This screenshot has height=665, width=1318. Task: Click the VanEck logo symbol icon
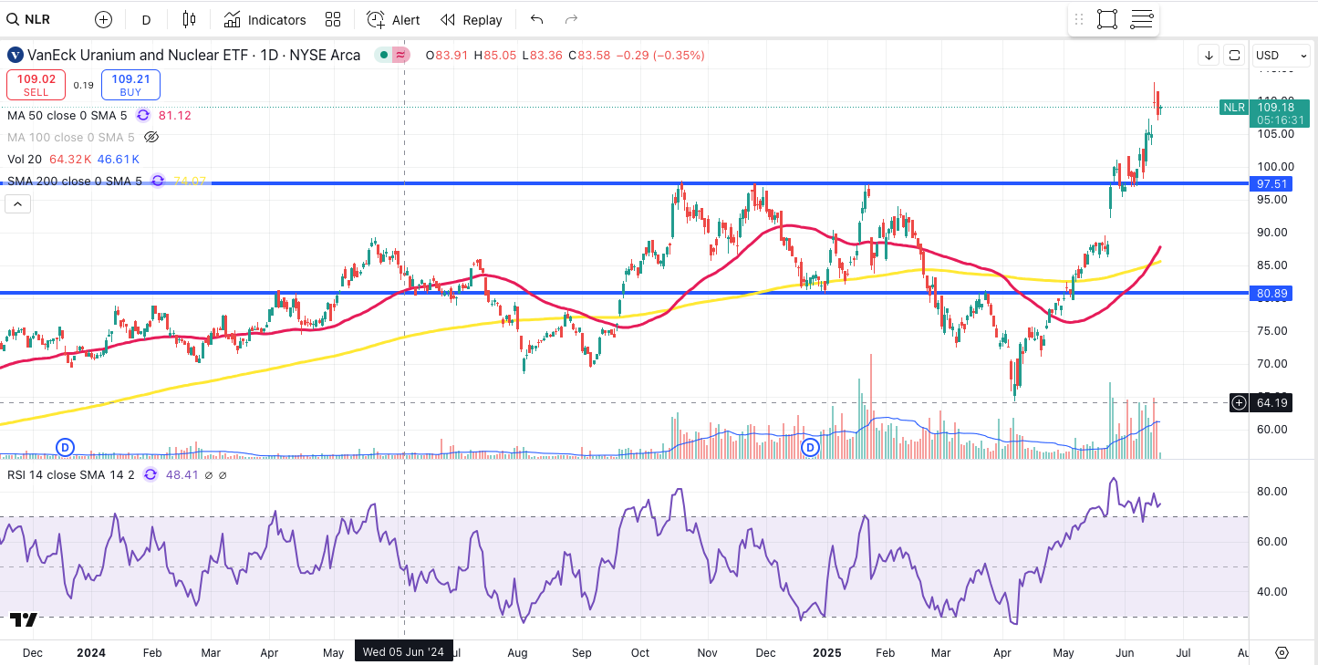15,55
